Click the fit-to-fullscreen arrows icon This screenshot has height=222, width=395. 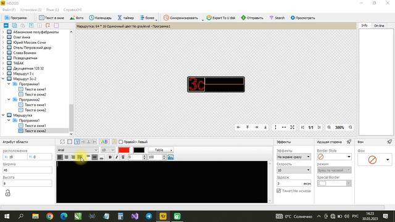pos(292,128)
